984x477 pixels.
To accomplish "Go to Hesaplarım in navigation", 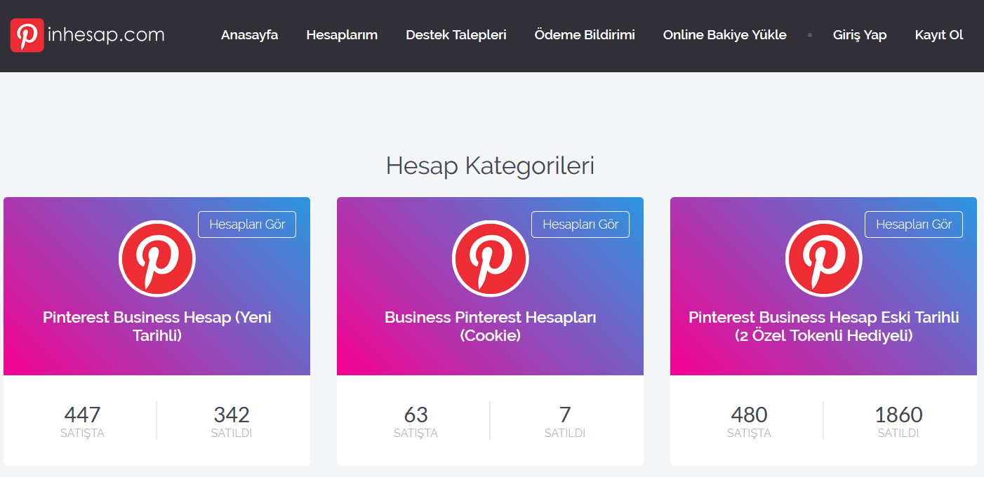I will [342, 34].
